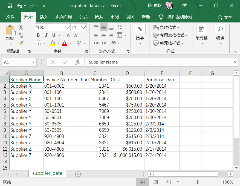
Task: Open the font dialog launcher
Action: (x=87, y=51)
